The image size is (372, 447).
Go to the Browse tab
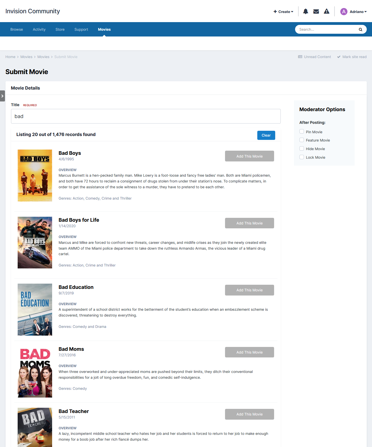(x=17, y=29)
